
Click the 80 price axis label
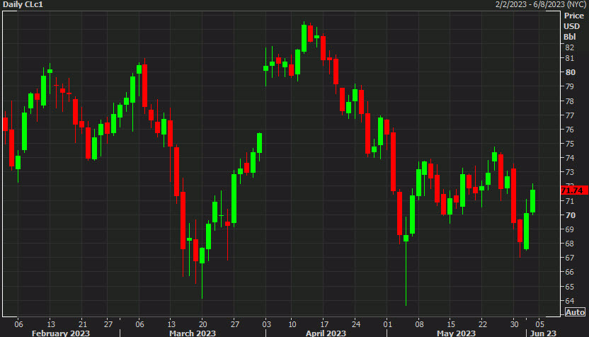coord(570,72)
